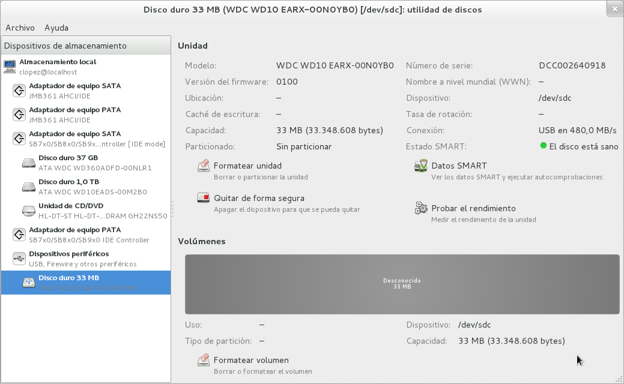Click the serial number DCC002640918
Viewport: 624px width, 384px height.
(x=572, y=65)
